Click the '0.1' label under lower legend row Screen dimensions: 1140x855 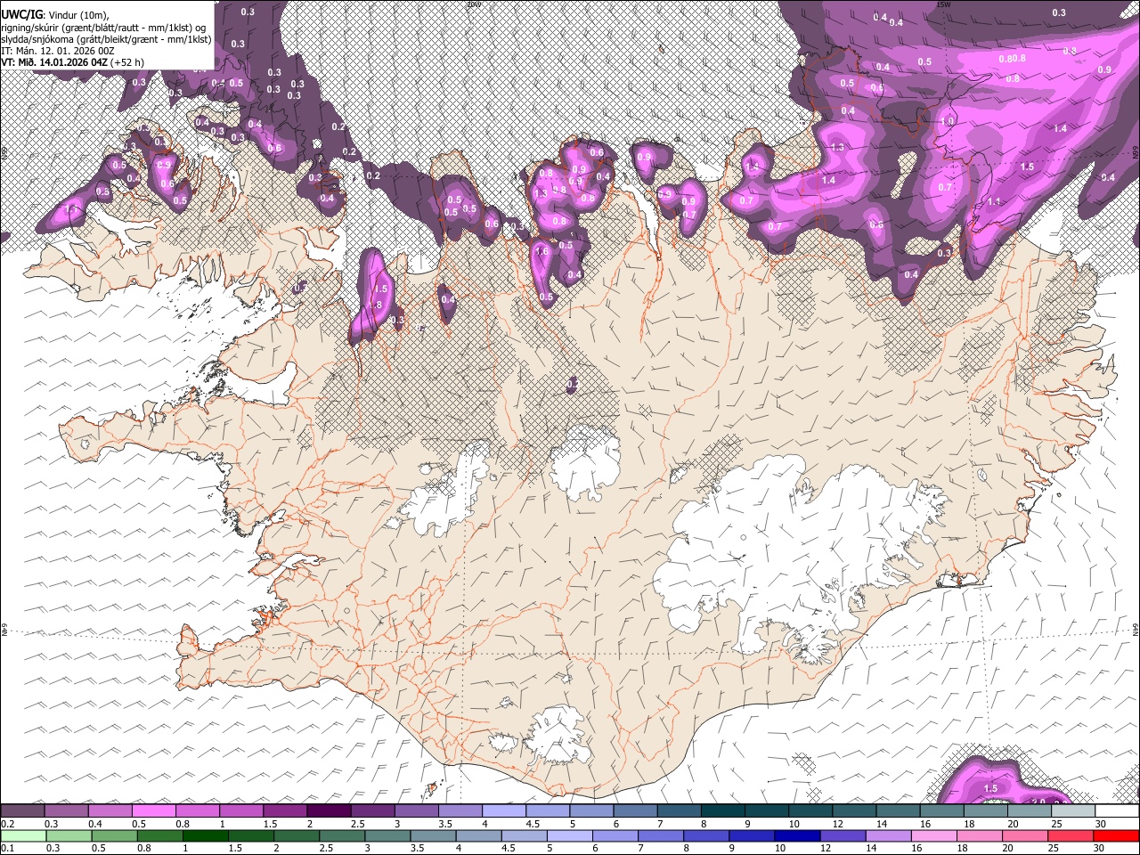coord(8,848)
